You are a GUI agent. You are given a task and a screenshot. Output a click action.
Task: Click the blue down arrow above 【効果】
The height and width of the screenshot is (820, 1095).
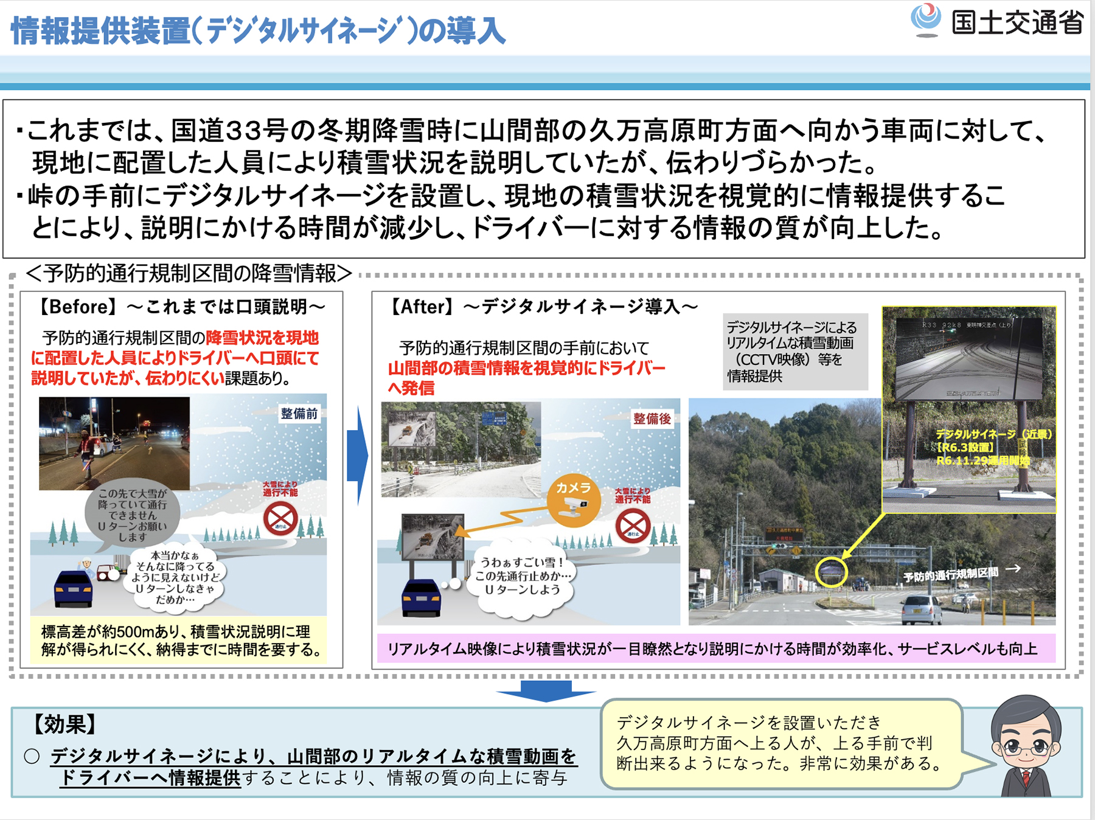pos(546,691)
